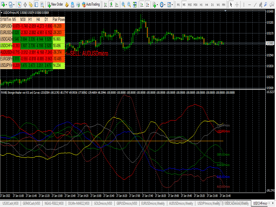
Task: Open the Templates icon
Action: click(169, 5)
